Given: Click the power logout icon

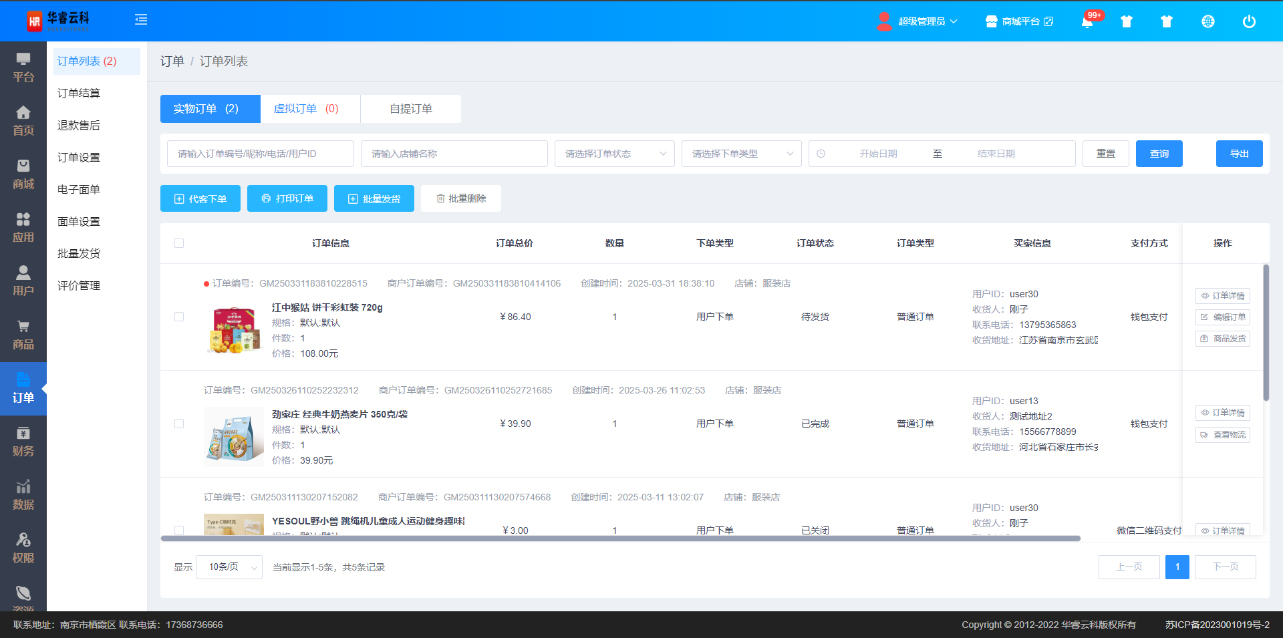Looking at the screenshot, I should coord(1248,21).
